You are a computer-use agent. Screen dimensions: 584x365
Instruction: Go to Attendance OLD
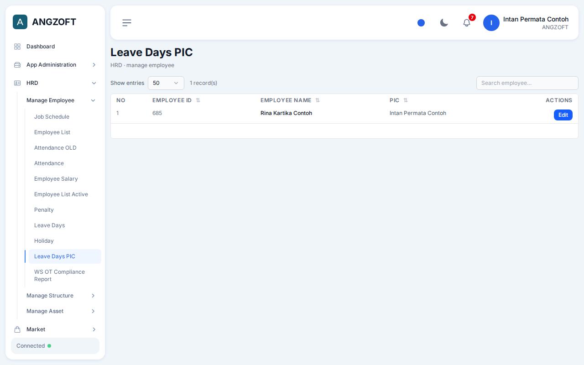point(65,148)
